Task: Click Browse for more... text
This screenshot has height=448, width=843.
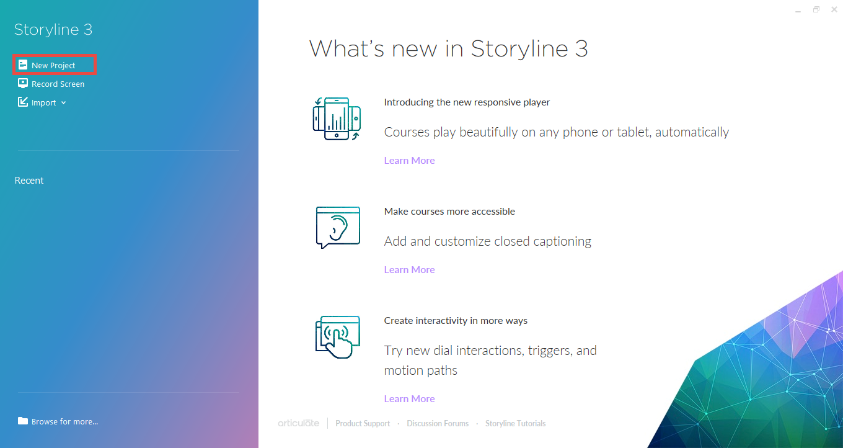Action: [64, 421]
